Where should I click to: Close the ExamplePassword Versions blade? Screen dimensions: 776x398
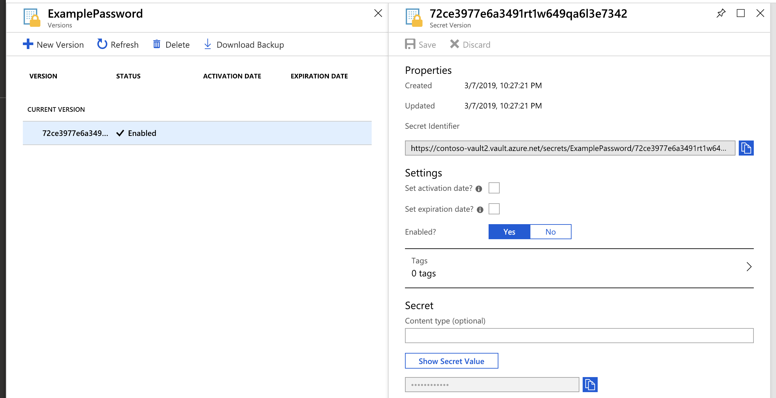378,13
